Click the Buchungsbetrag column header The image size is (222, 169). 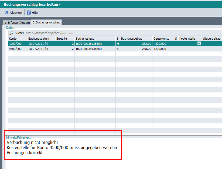136,39
